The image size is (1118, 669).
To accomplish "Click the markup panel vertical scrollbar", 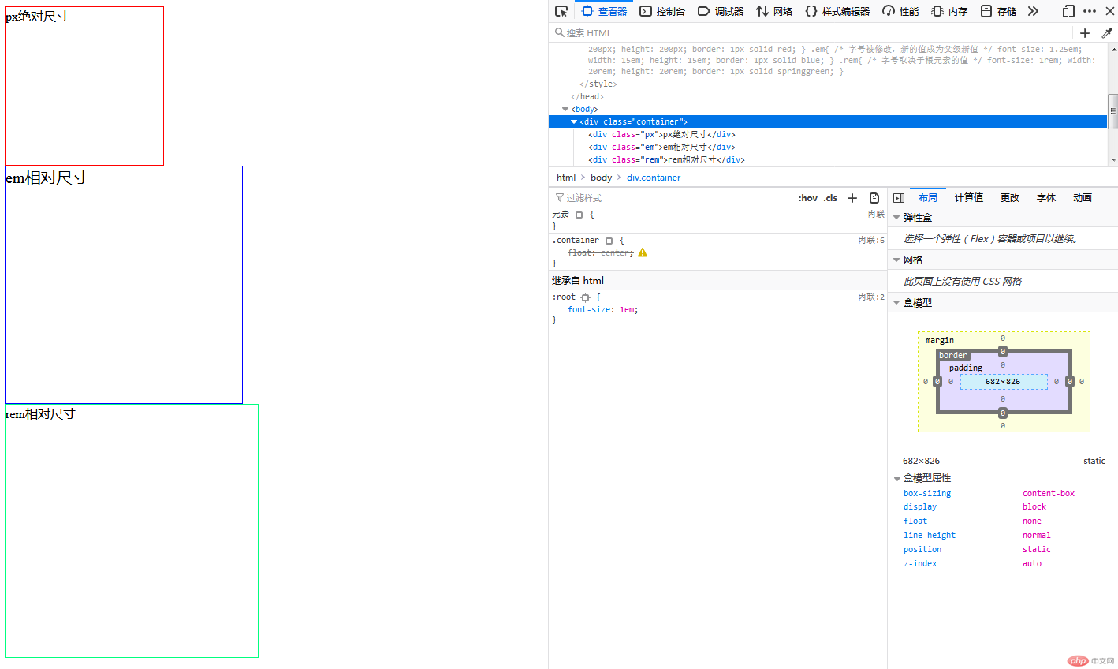I will coord(1112,104).
